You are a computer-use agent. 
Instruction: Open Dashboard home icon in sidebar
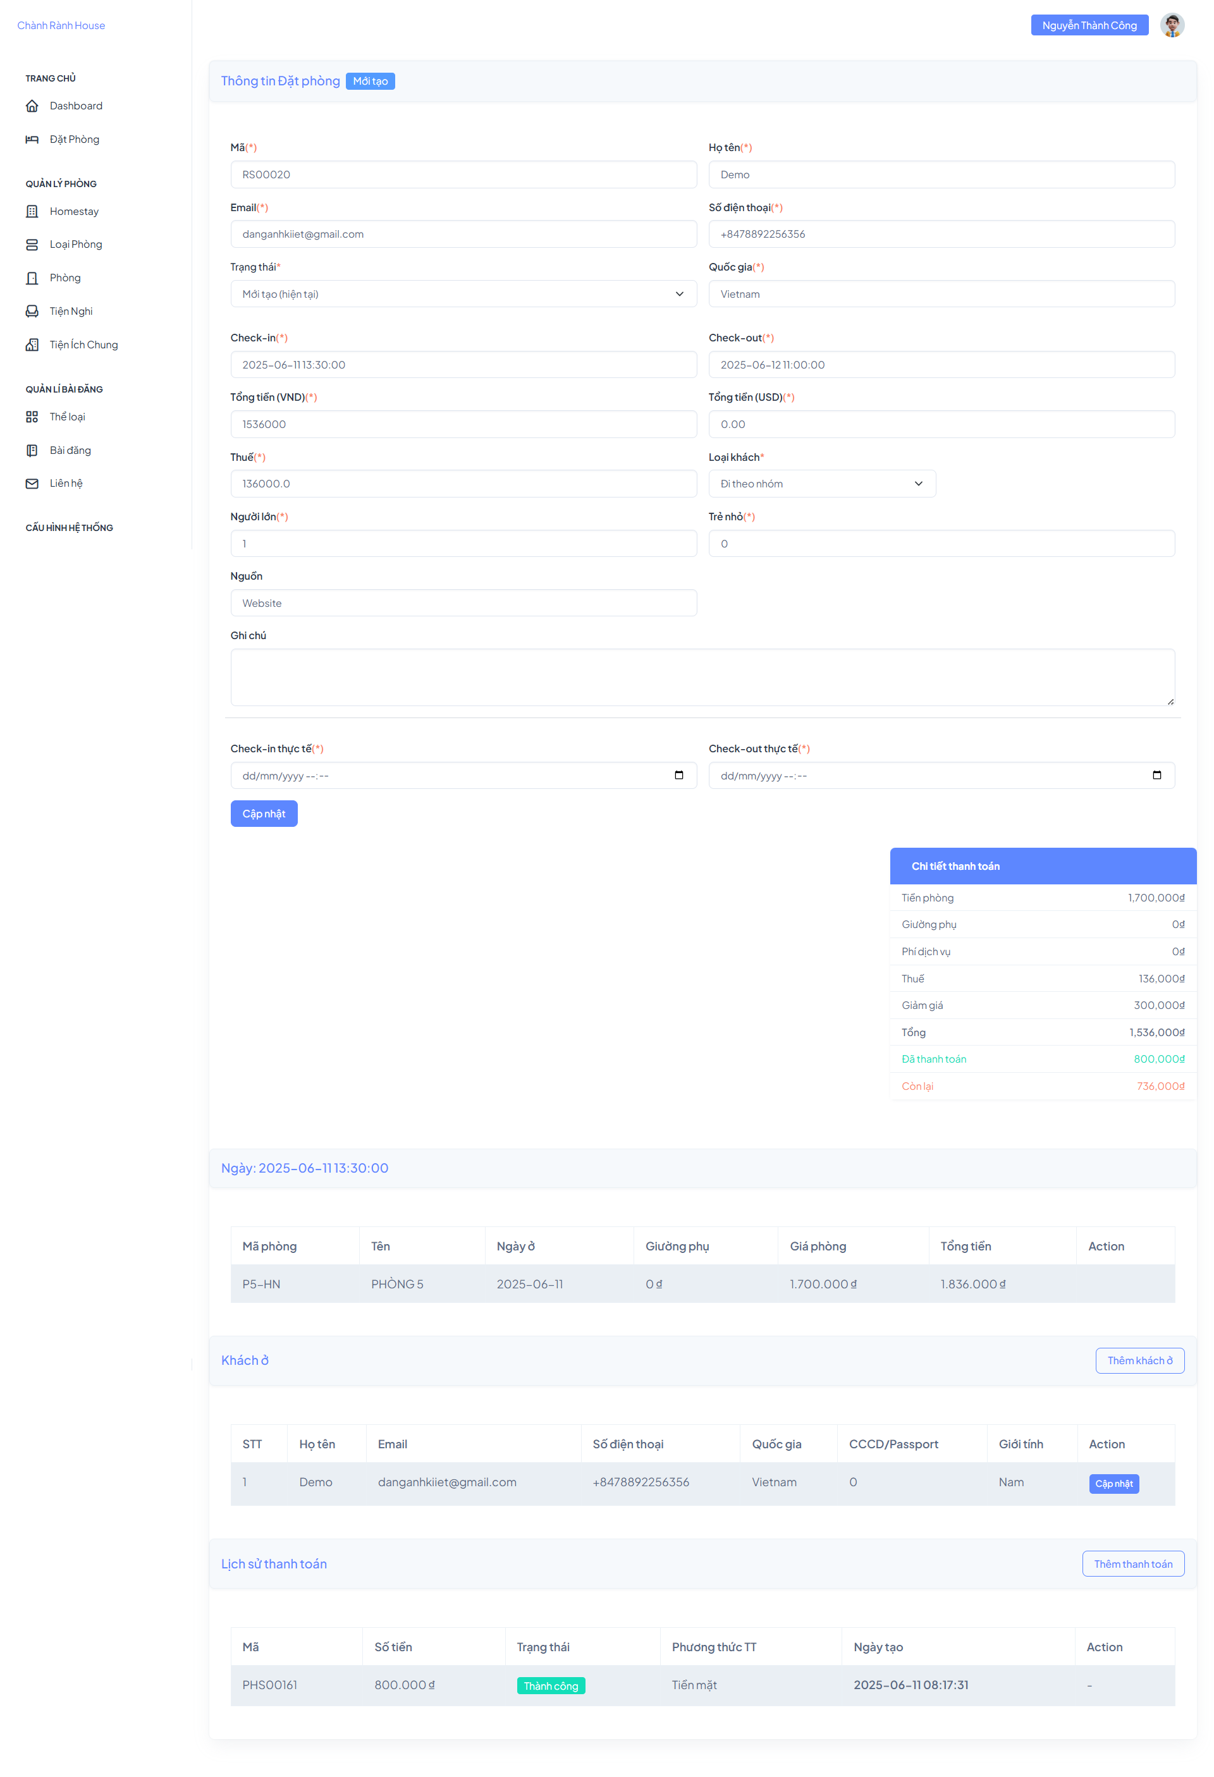32,106
